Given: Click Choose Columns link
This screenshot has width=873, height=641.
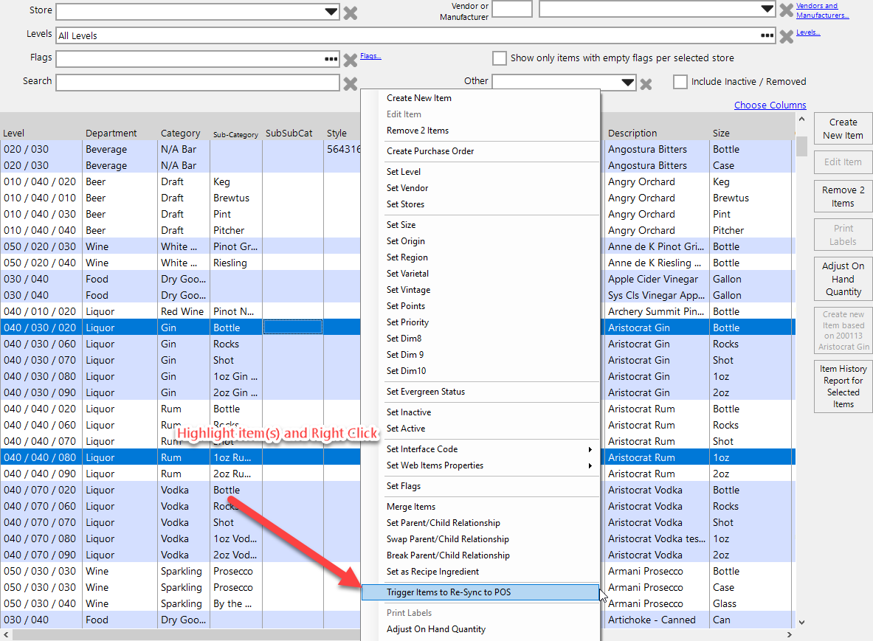Looking at the screenshot, I should 770,105.
